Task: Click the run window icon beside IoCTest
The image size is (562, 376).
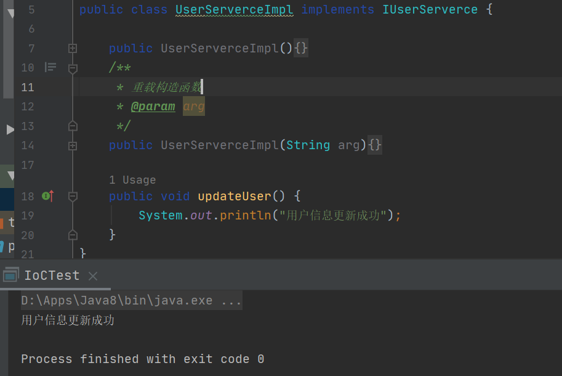Action: pyautogui.click(x=10, y=275)
